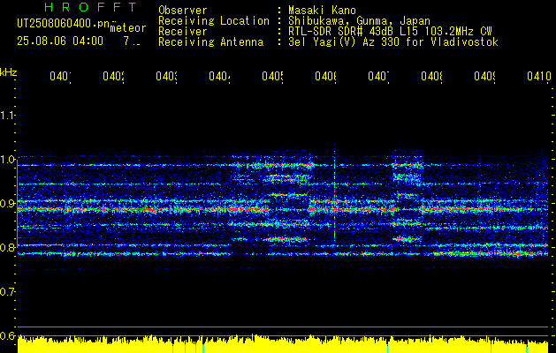The height and width of the screenshot is (353, 556).
Task: Select the observer name Masaki Kano
Action: (x=322, y=11)
